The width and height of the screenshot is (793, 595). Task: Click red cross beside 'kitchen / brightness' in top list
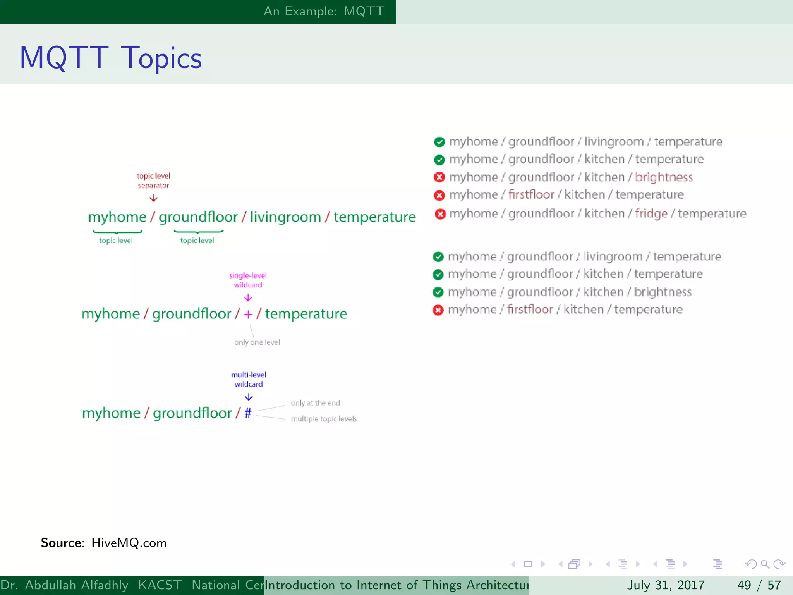(x=439, y=177)
